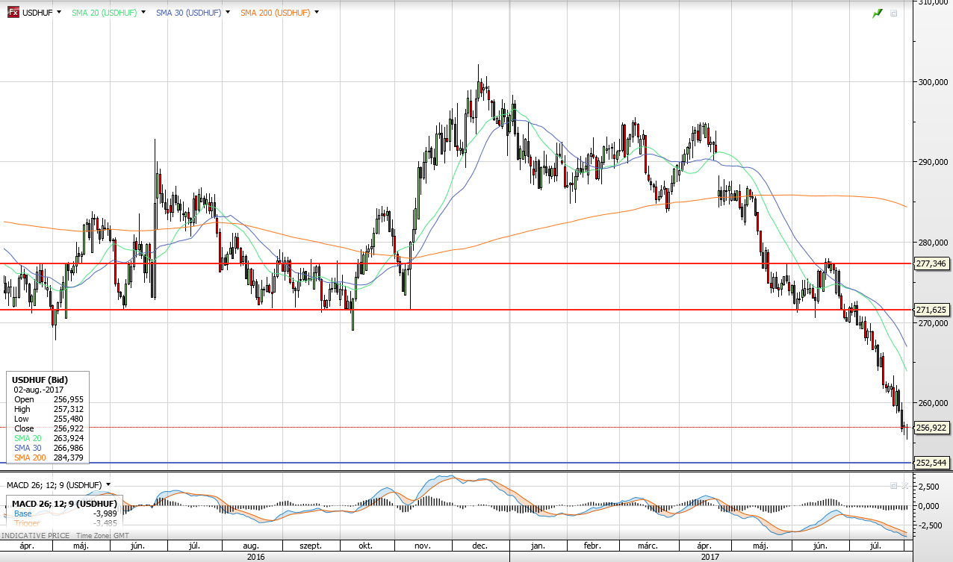Click the green chart-trend icon at top right
The image size is (953, 562).
click(x=878, y=13)
